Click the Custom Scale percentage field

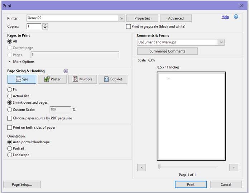pos(60,109)
